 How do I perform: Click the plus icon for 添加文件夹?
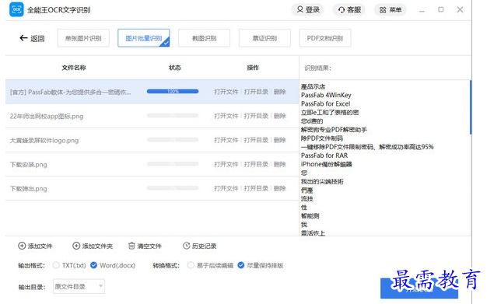point(76,246)
